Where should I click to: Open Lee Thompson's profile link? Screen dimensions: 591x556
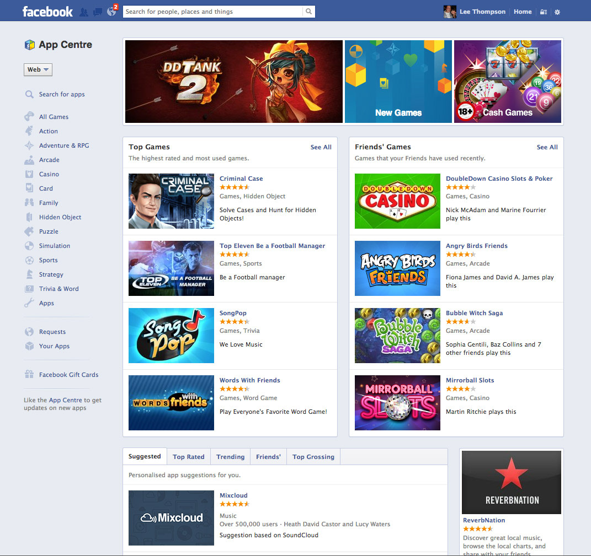coord(482,12)
